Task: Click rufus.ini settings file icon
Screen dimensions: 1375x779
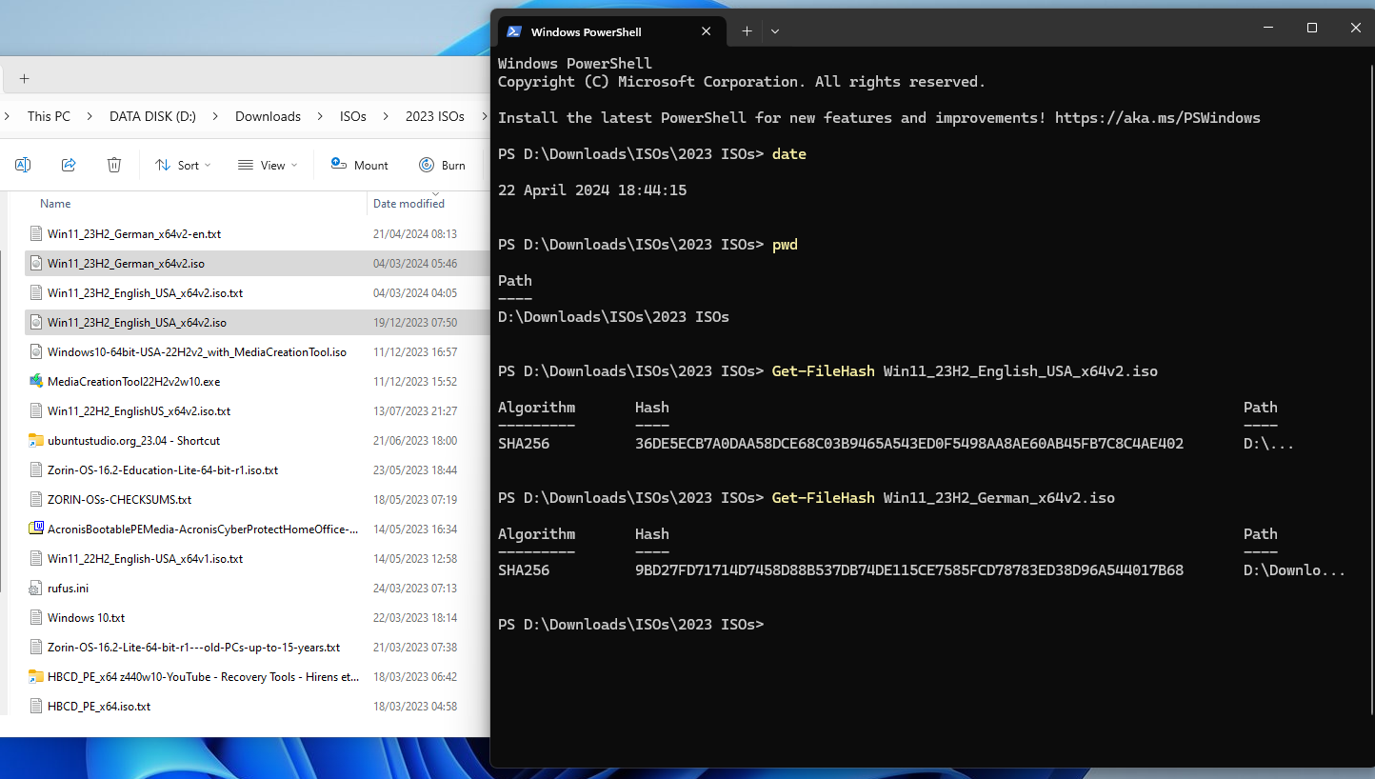Action: click(x=36, y=588)
